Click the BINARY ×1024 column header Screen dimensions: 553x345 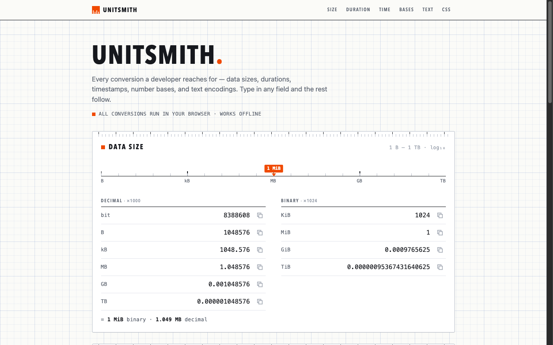299,201
